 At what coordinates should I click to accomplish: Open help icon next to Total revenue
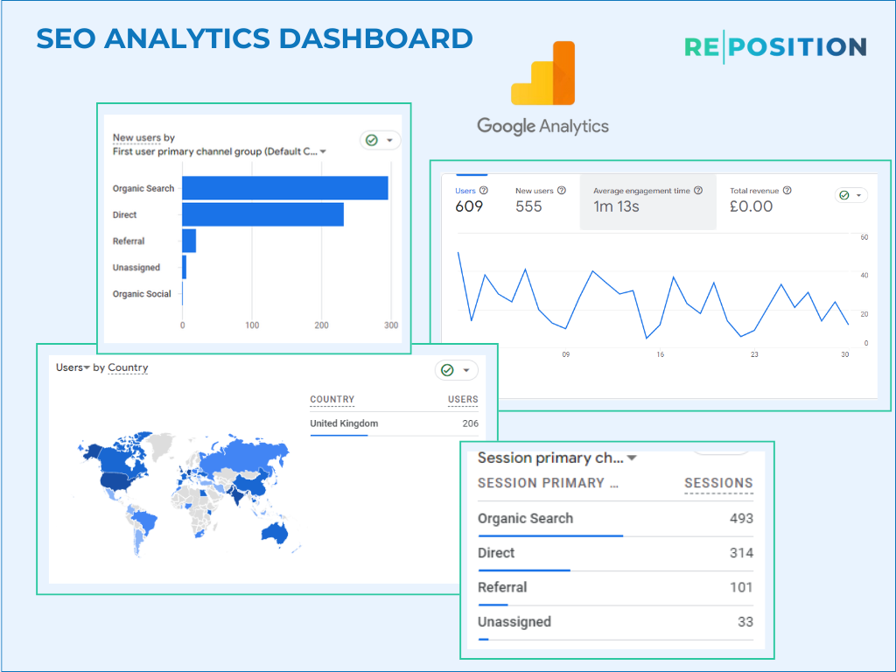click(787, 190)
